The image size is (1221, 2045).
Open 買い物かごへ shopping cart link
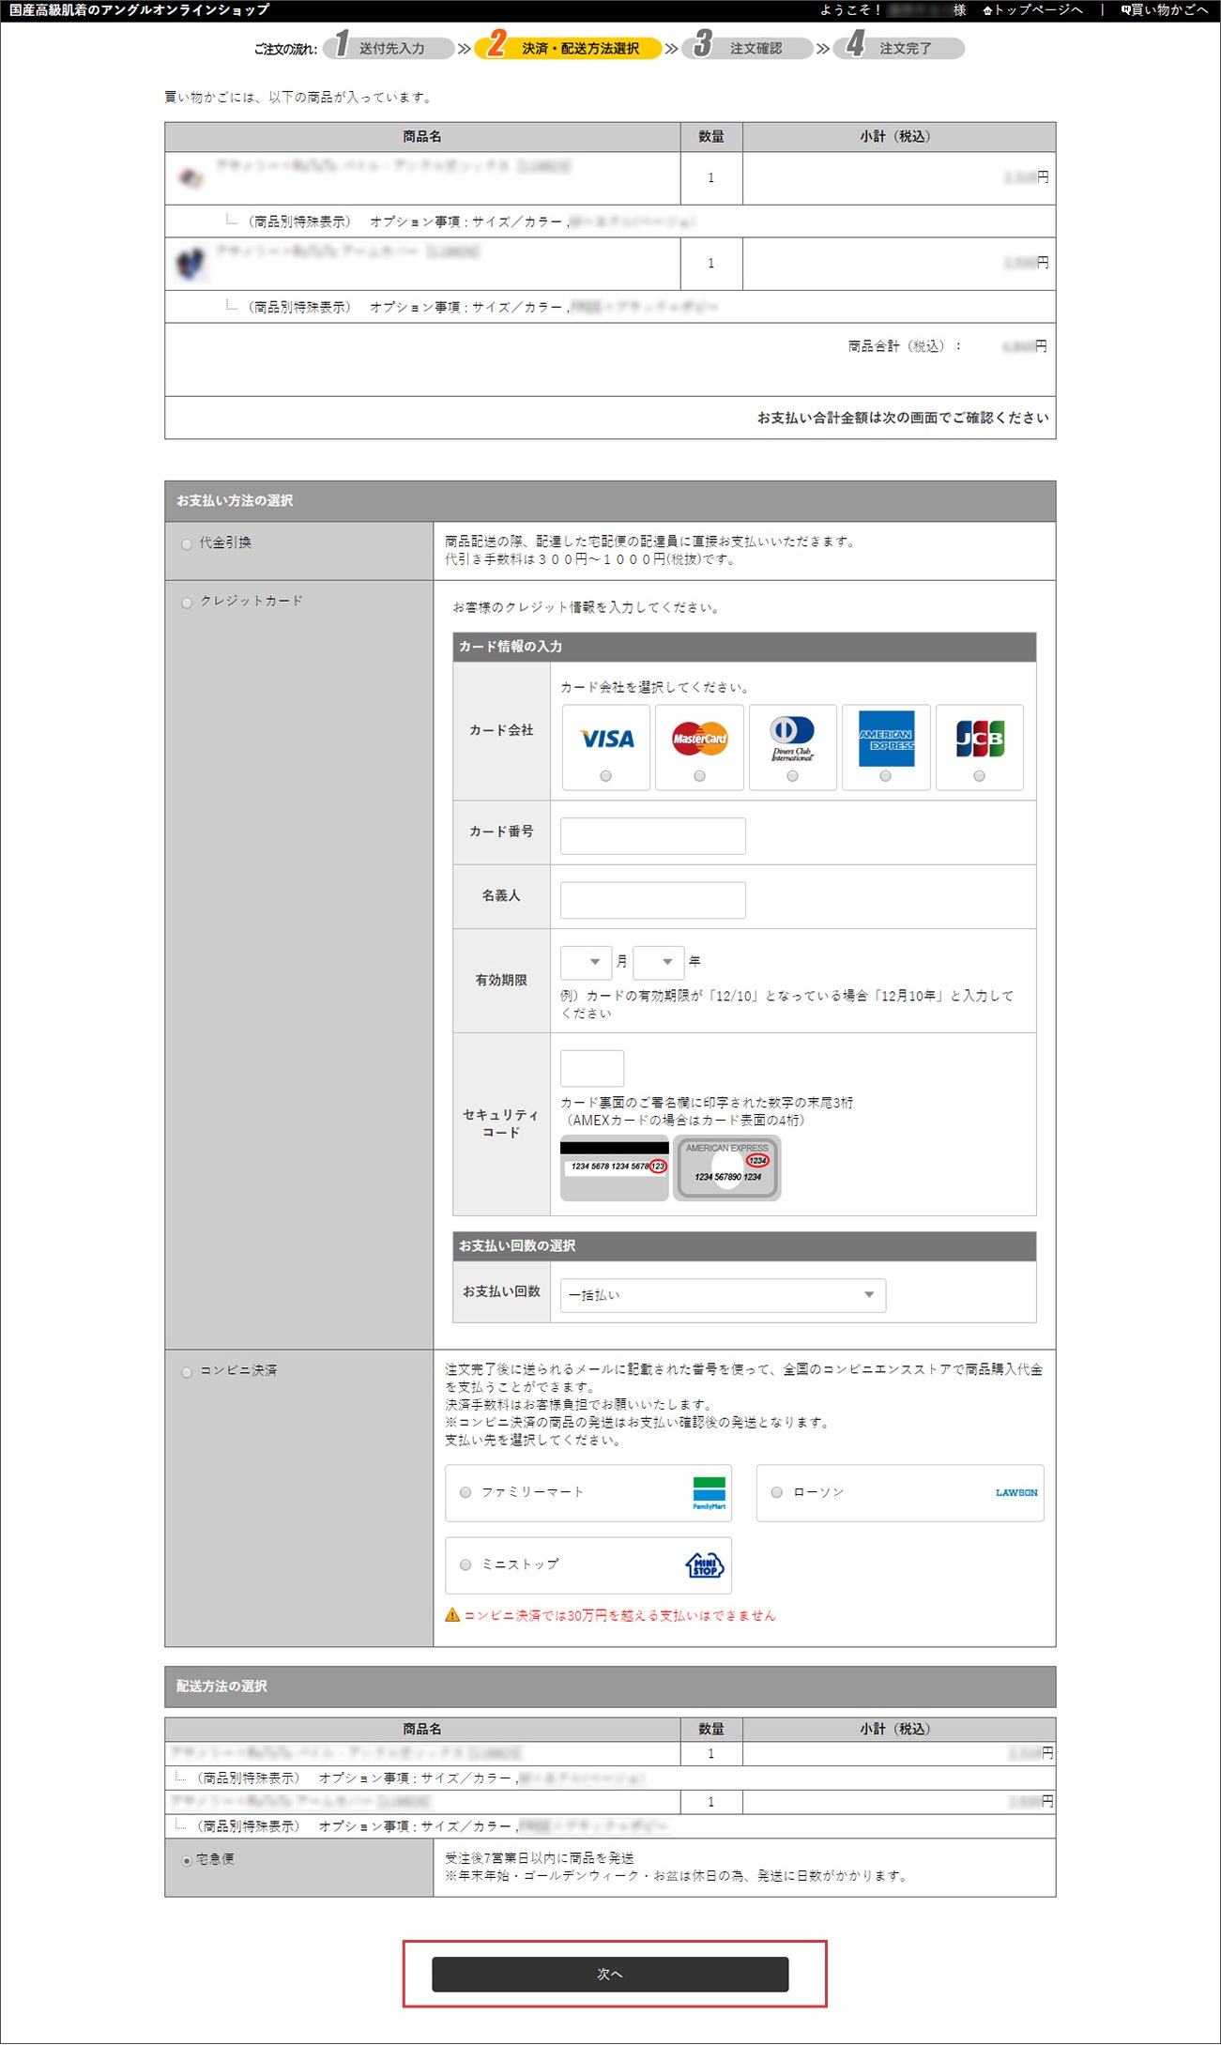1168,10
